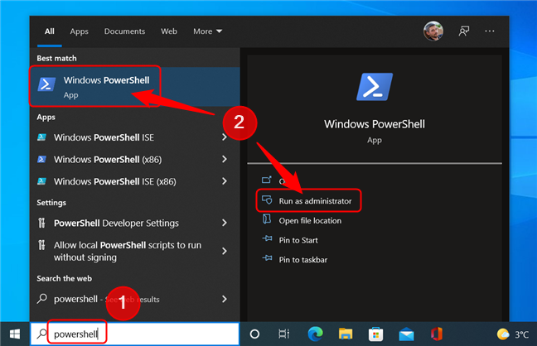This screenshot has width=537, height=346.
Task: Click PowerShell Developer Settings tools icon
Action: point(41,223)
